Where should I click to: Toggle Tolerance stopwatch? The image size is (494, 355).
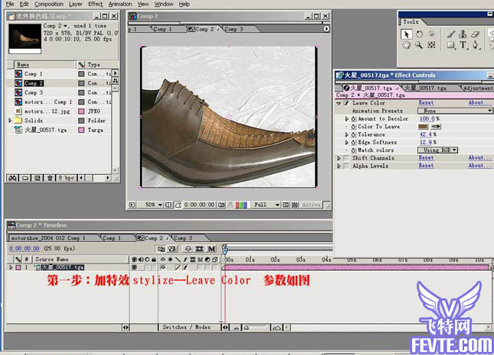pos(353,134)
